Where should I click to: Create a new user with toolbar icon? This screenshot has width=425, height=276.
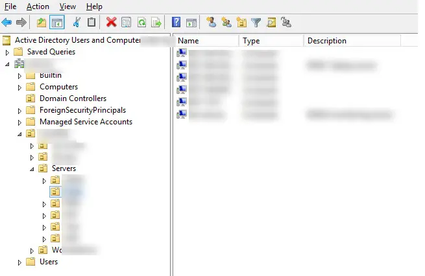pos(211,22)
